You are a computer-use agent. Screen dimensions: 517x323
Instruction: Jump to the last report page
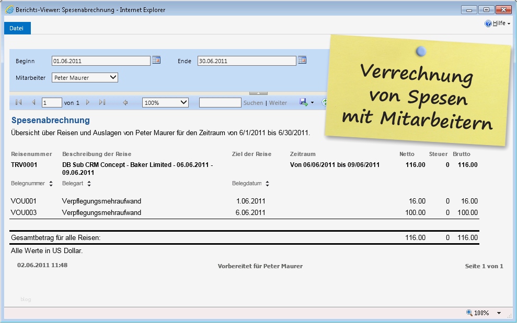101,102
